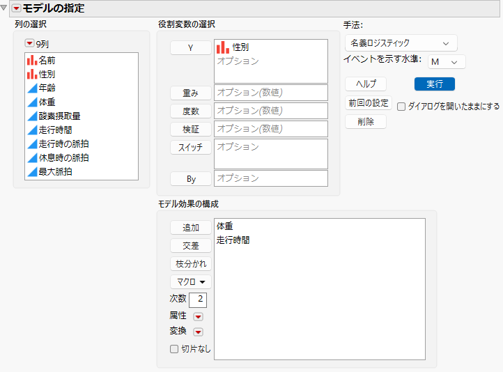Screen dimensions: 503x372
Task: Check the 切片なし checkbox
Action: tap(174, 349)
